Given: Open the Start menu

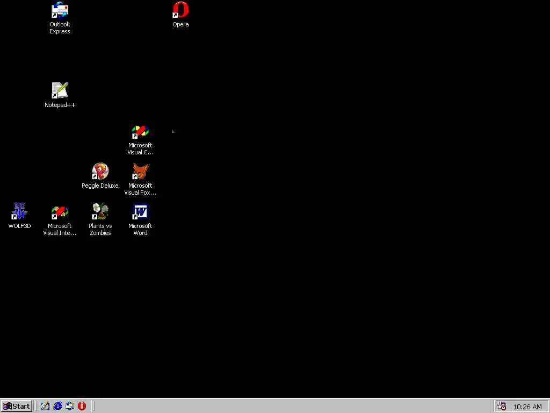Looking at the screenshot, I should tap(17, 407).
